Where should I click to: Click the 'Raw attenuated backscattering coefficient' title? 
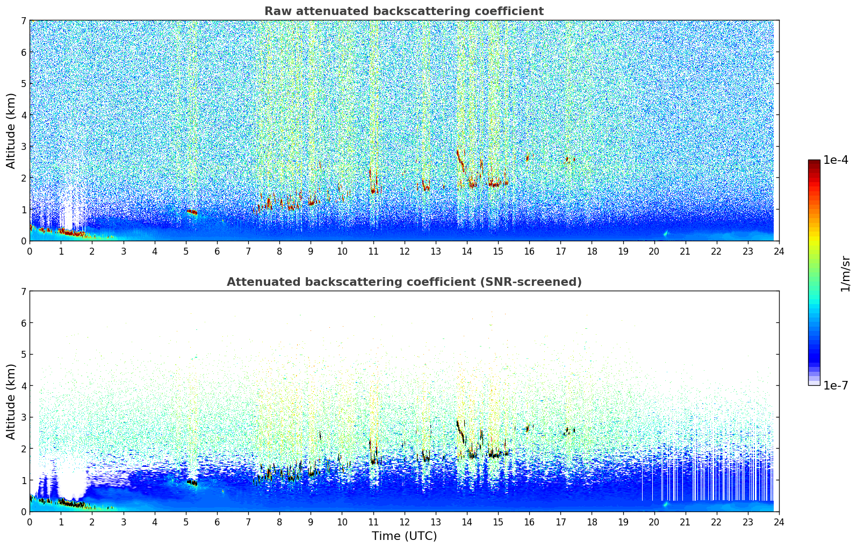point(404,11)
